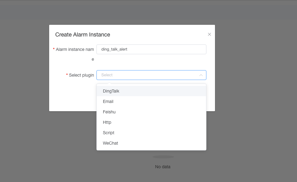Click the "Select" placeholder text
Screen dimensions: 297x182
click(x=107, y=75)
